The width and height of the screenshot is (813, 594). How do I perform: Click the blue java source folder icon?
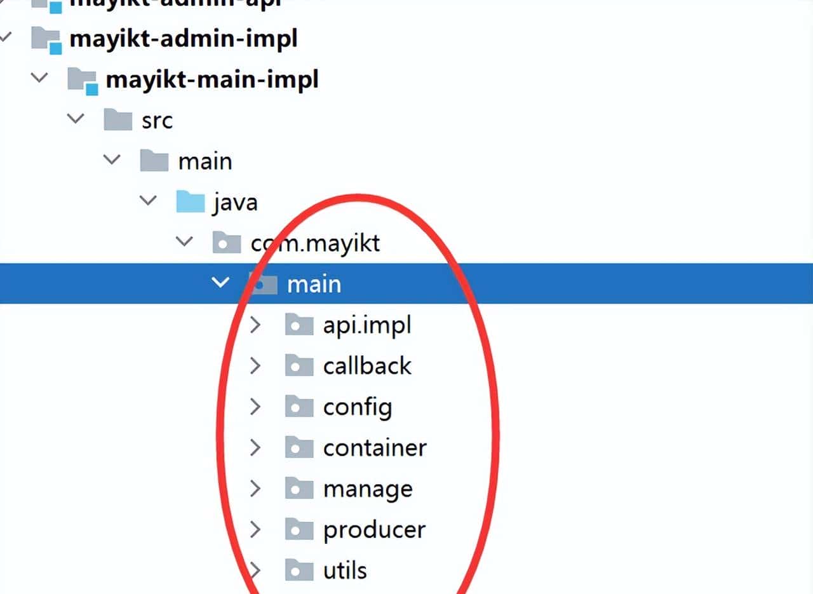coord(190,202)
